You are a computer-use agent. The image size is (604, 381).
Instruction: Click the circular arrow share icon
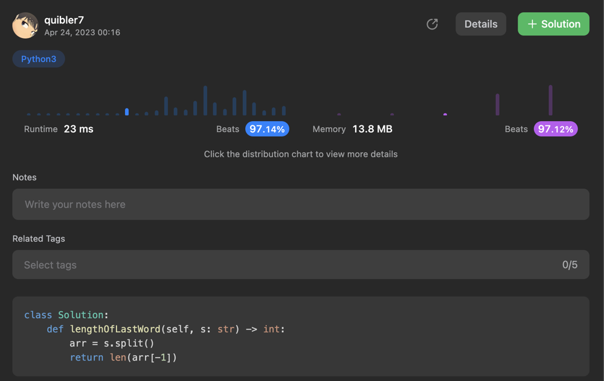click(432, 24)
